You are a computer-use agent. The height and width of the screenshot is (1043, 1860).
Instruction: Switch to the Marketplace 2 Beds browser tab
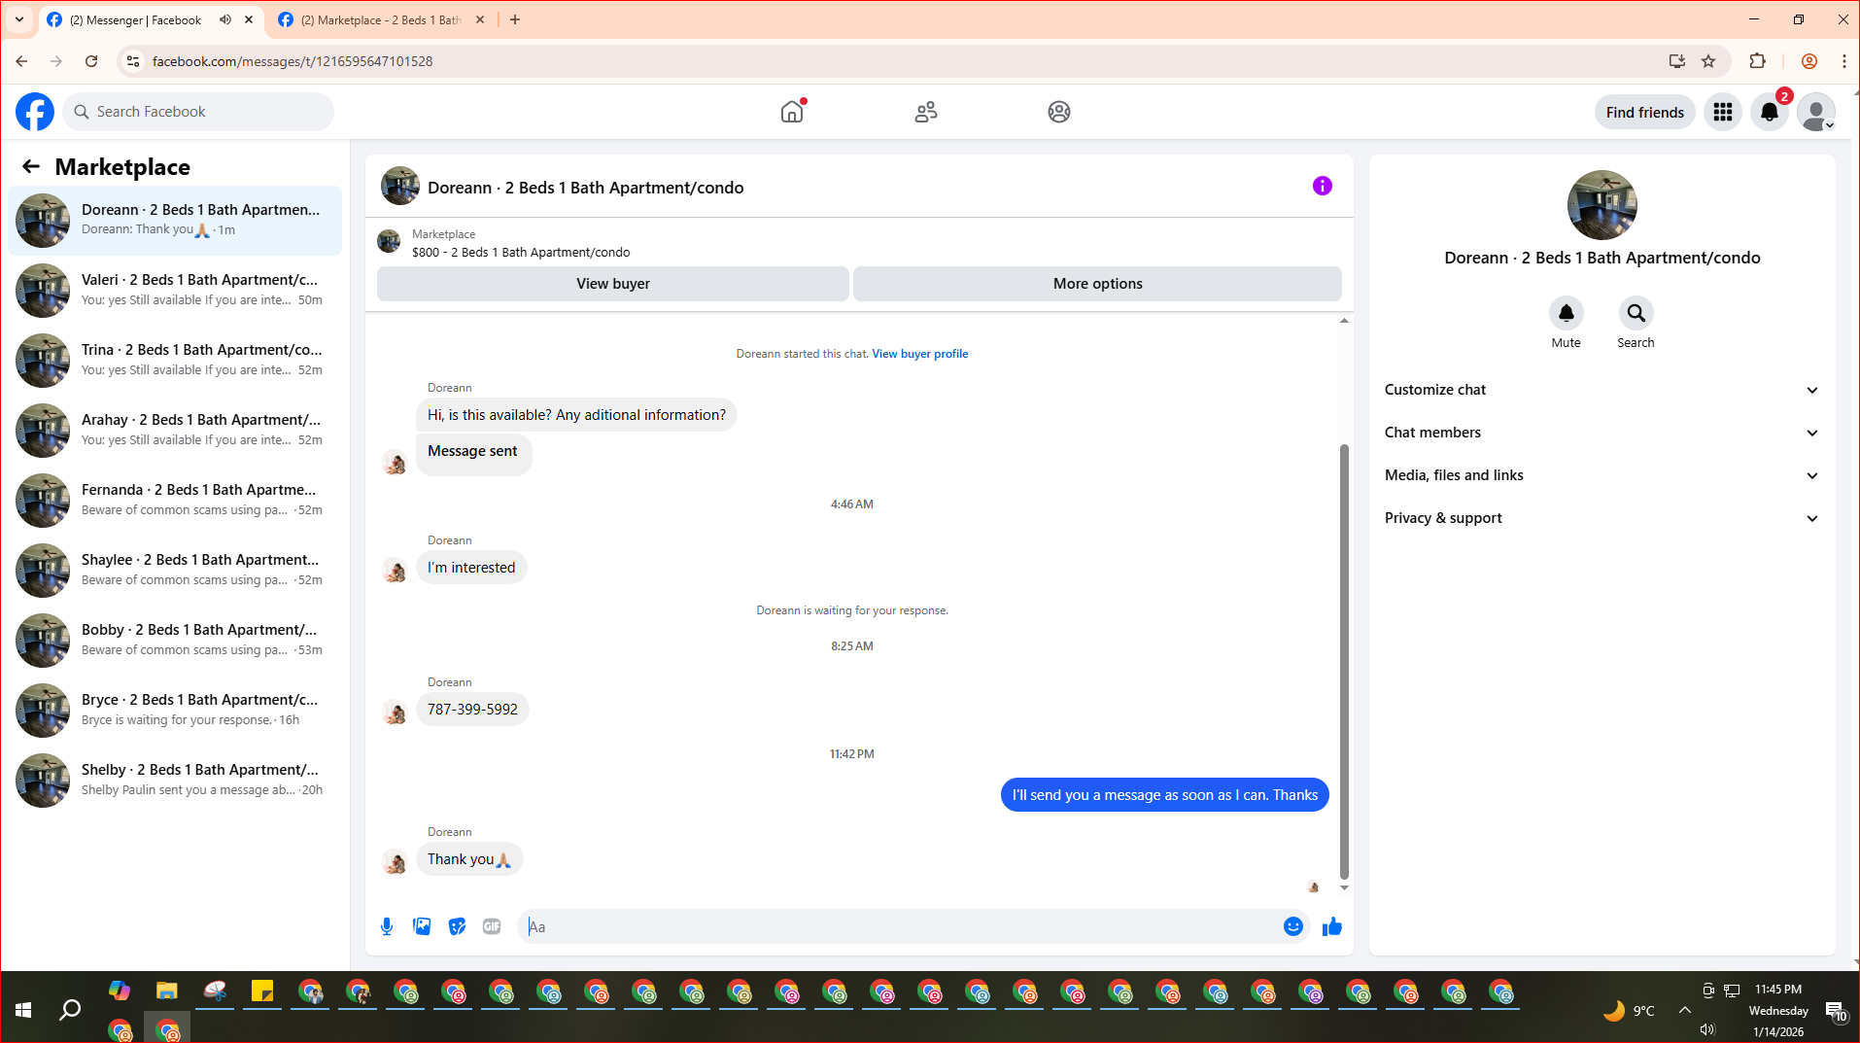[381, 19]
